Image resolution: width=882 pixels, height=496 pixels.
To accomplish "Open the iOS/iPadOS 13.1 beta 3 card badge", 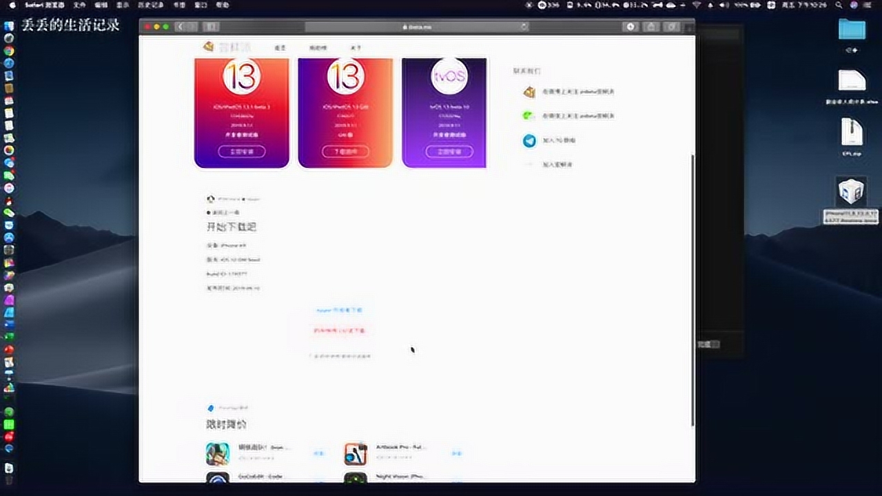I will click(x=241, y=76).
